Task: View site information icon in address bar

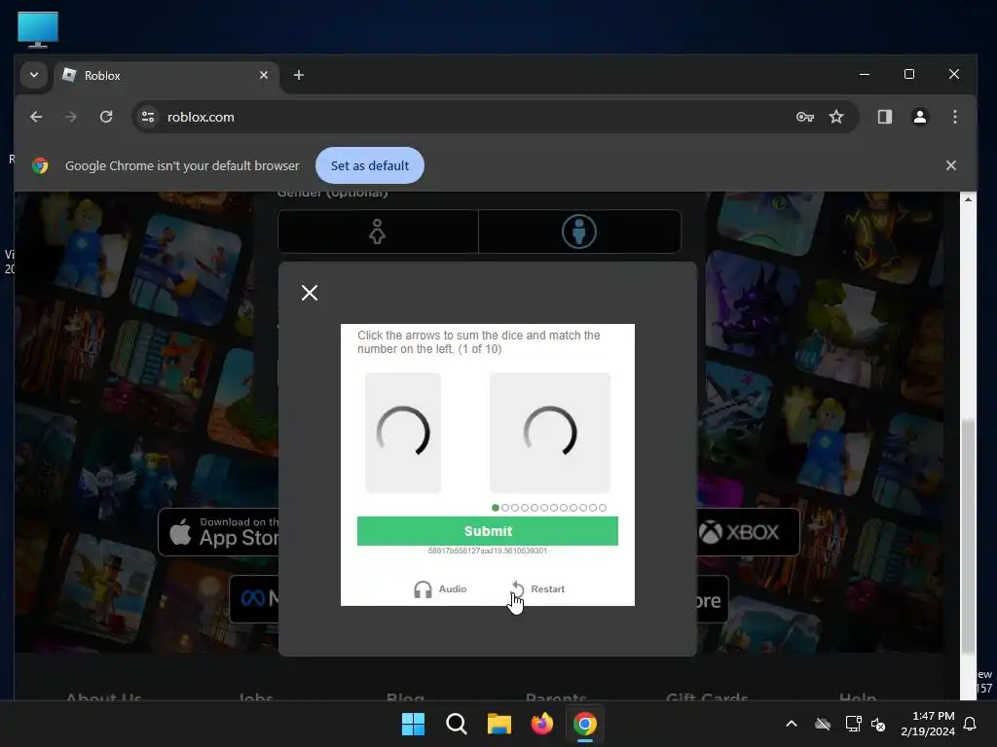Action: (x=148, y=117)
